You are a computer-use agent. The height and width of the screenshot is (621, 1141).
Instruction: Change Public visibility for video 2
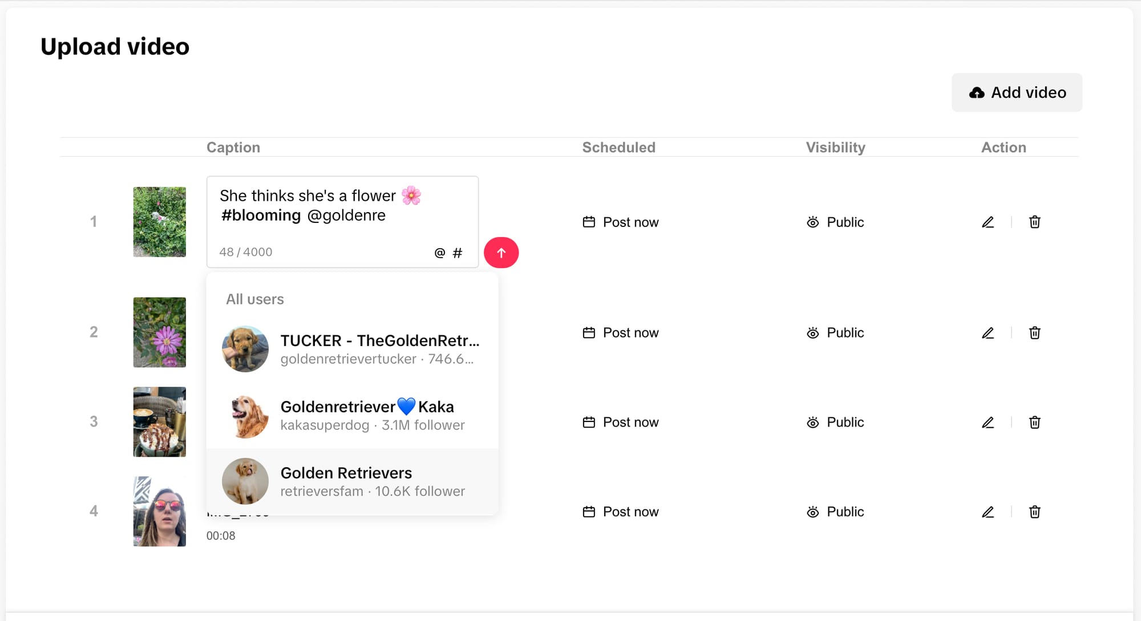(x=835, y=332)
